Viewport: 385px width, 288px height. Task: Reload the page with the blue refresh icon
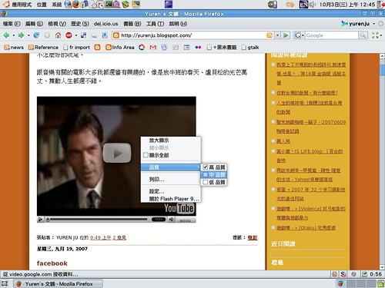pyautogui.click(x=36, y=35)
